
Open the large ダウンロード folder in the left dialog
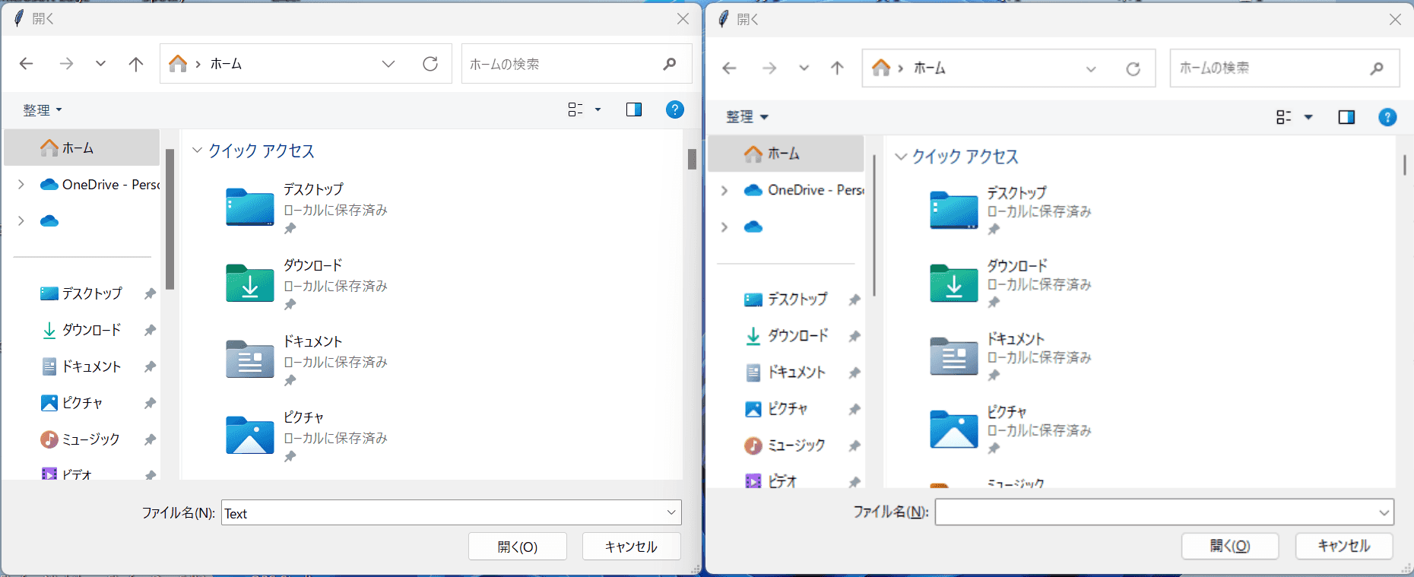[249, 284]
